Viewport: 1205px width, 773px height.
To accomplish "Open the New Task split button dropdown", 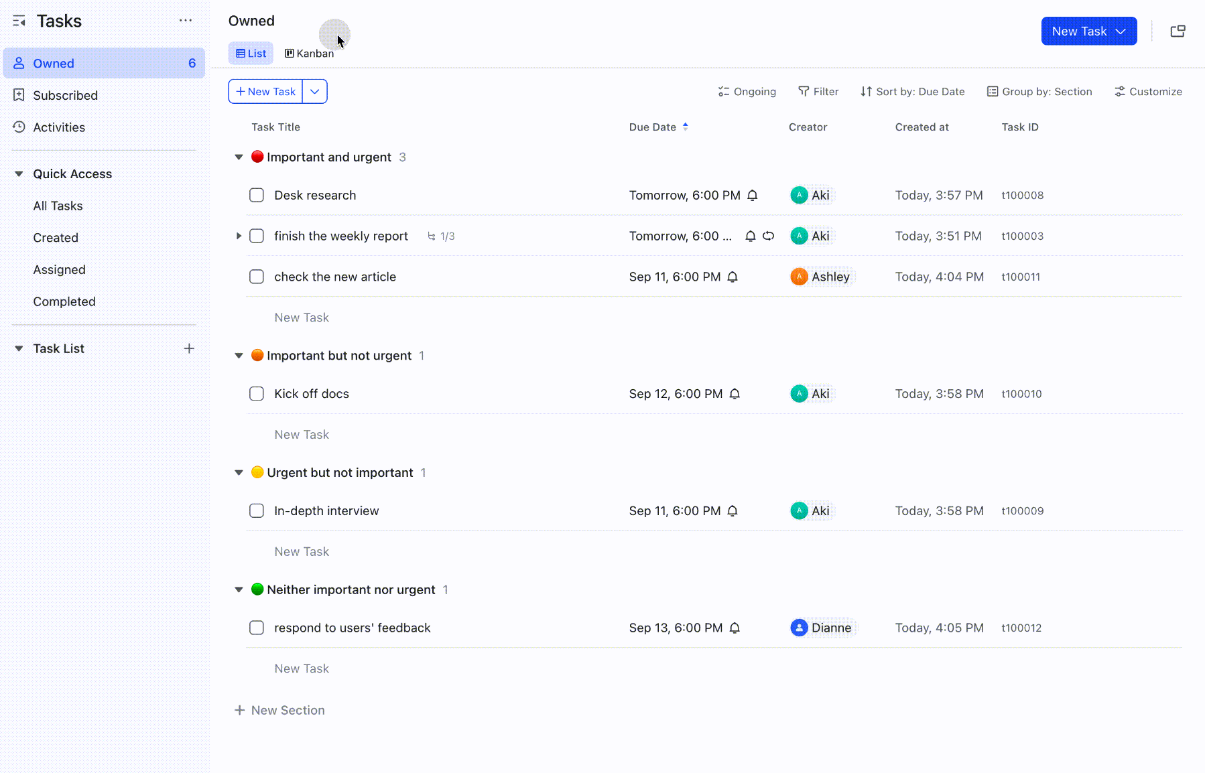I will tap(315, 91).
